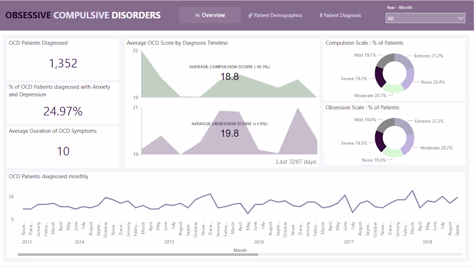
Task: Click the Extreme 22.3% obsession donut segment
Action: coord(405,126)
